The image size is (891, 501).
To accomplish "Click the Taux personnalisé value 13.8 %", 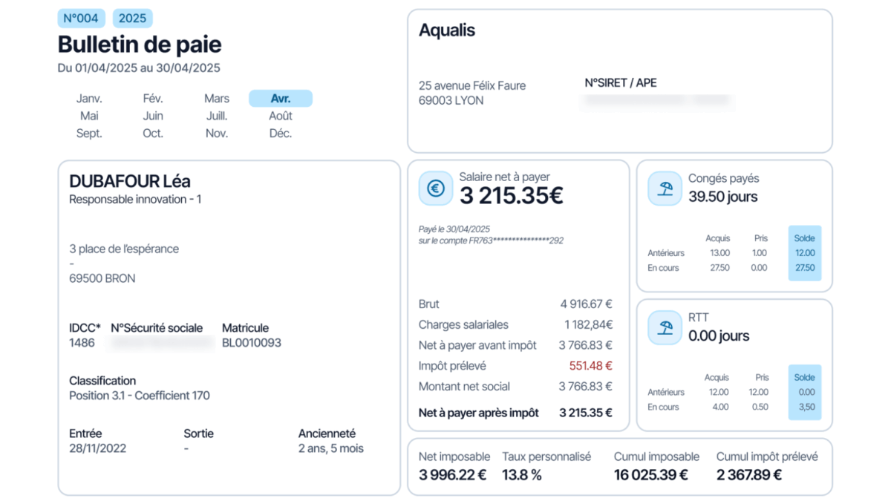I will (522, 475).
